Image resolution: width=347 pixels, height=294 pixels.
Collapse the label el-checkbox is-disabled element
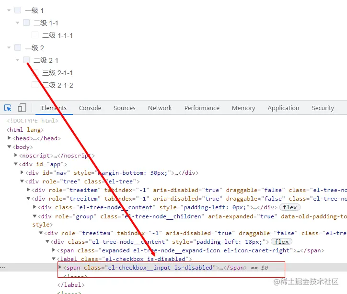(54, 259)
